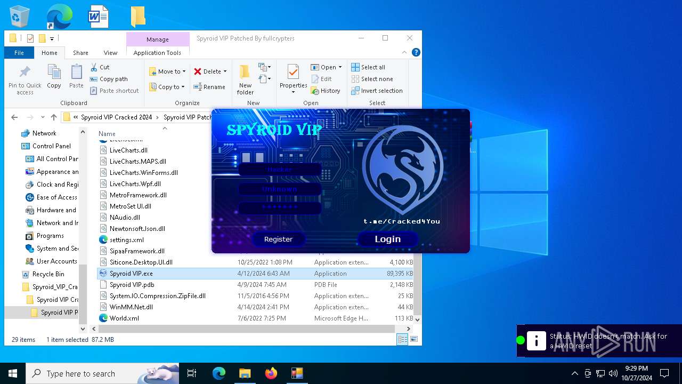Click the Rename ribbon button
682x384 pixels.
click(x=209, y=87)
